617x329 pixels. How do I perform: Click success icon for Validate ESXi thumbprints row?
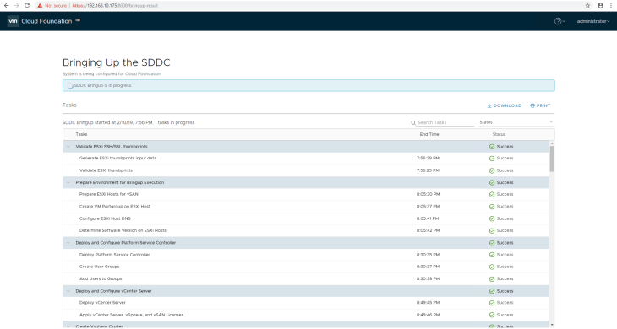tap(491, 170)
